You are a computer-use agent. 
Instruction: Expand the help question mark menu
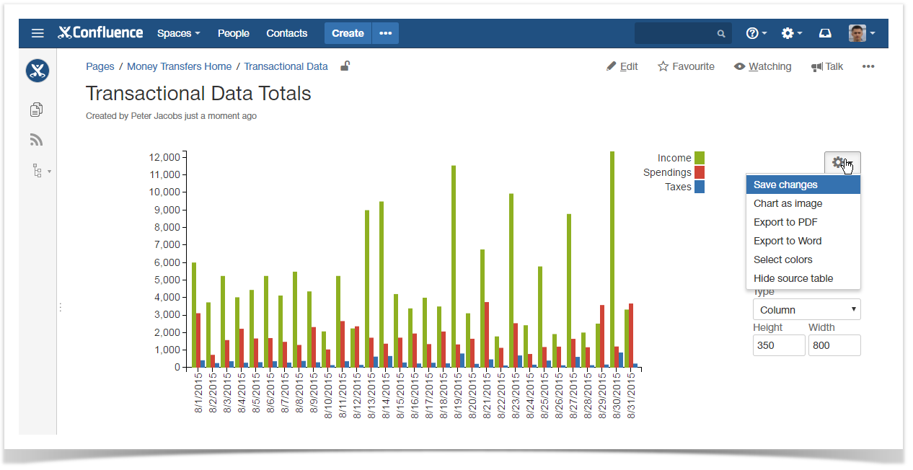(756, 33)
